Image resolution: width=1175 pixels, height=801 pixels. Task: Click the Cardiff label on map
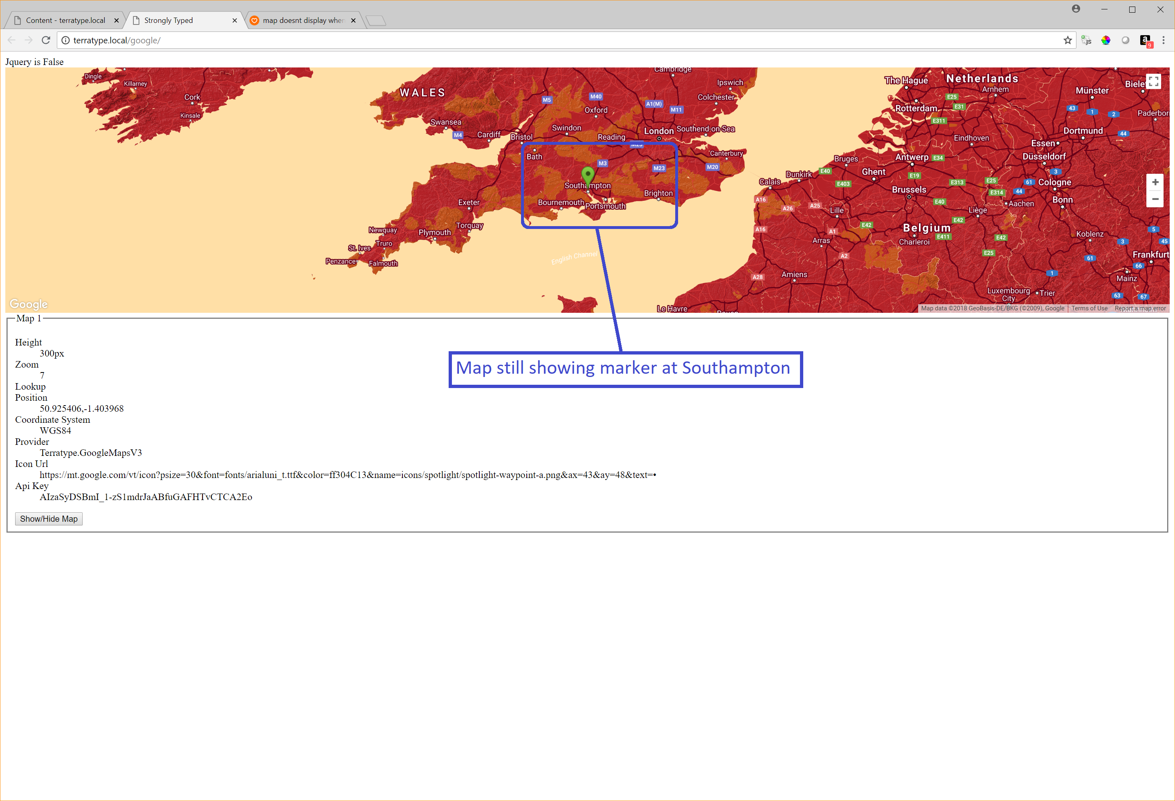coord(488,135)
